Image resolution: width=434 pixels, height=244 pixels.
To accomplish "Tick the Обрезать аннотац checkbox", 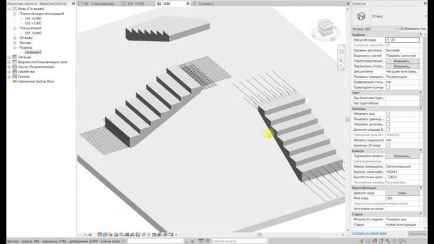I will click(388, 124).
